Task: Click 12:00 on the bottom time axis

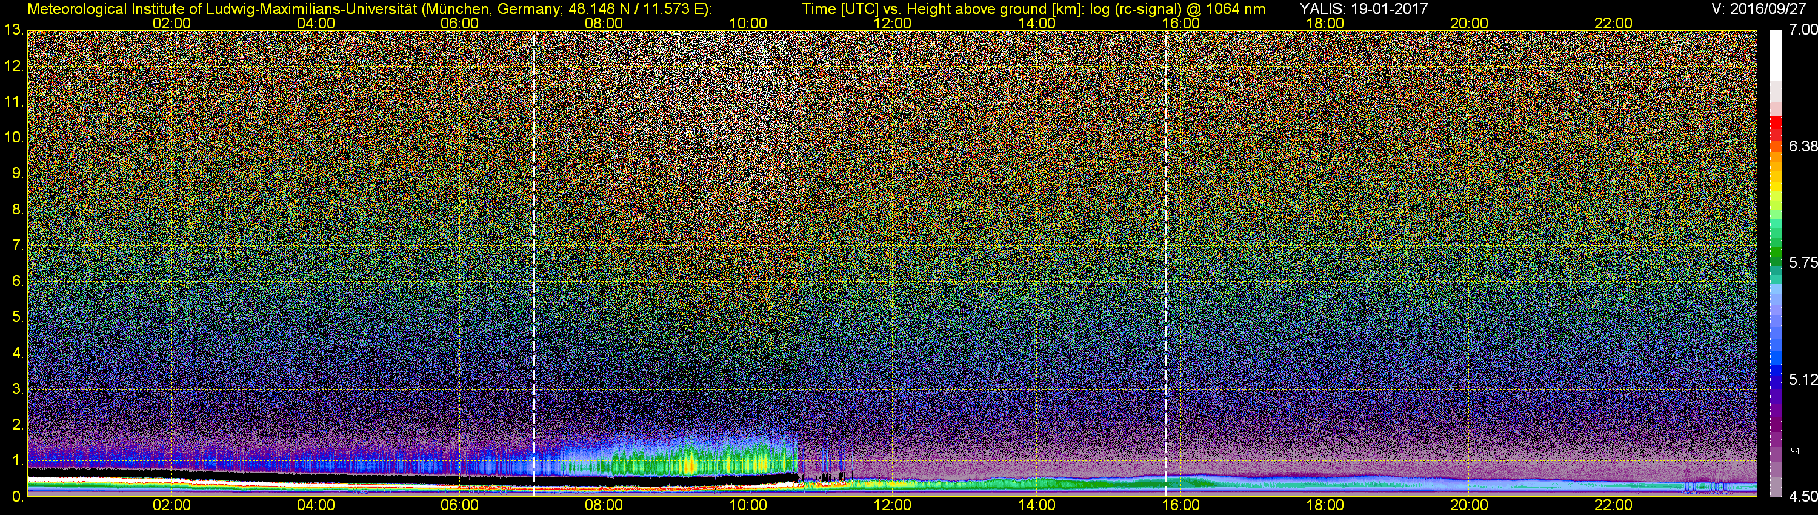Action: pos(893,505)
